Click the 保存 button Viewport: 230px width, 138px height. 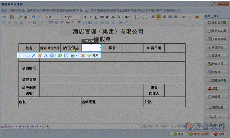pyautogui.click(x=178, y=134)
